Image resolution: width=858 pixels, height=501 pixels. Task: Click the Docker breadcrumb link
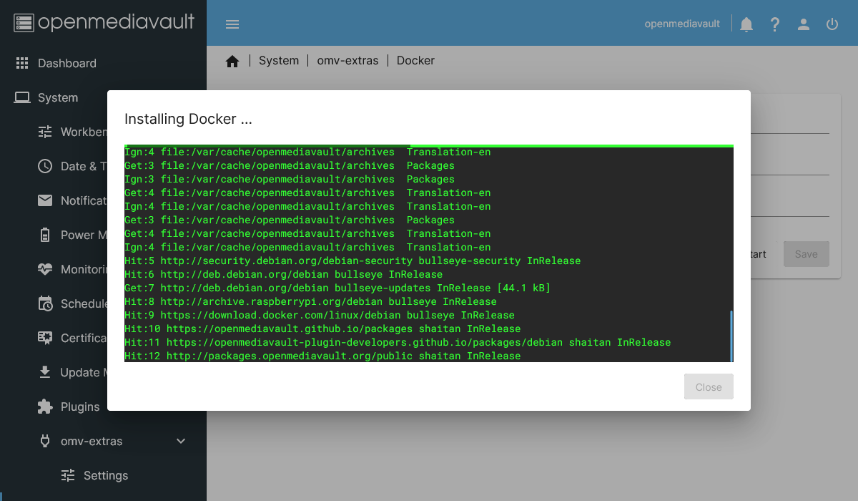coord(415,61)
